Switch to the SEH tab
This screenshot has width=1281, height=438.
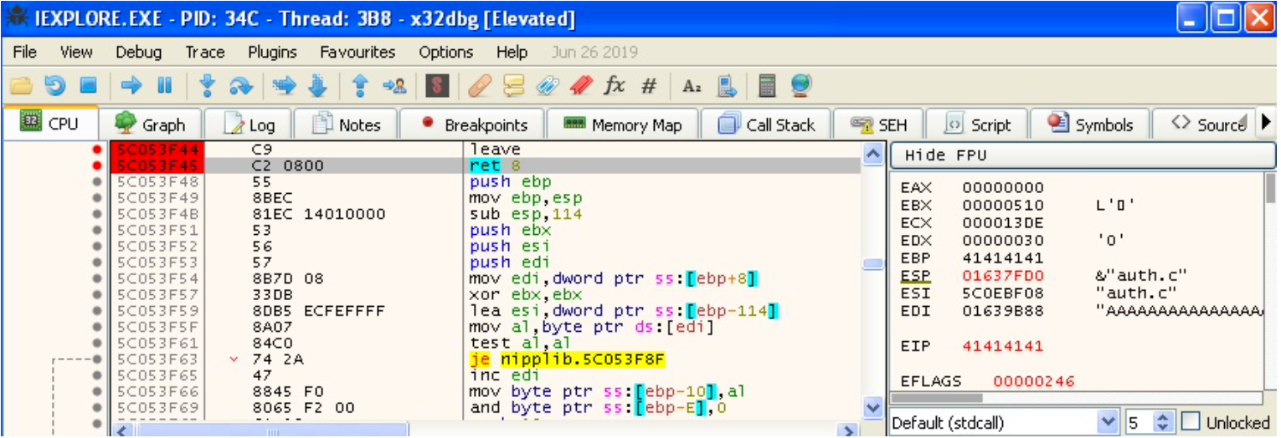coord(878,125)
